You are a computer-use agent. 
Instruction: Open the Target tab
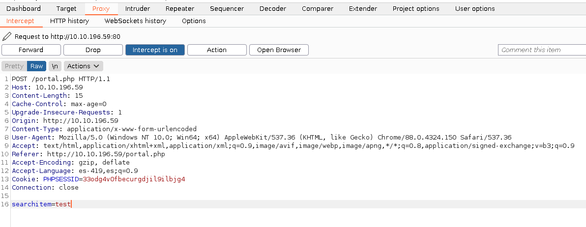(x=66, y=8)
